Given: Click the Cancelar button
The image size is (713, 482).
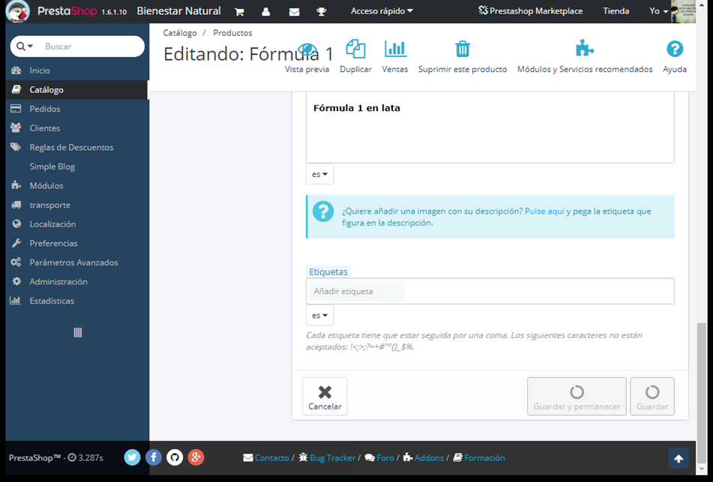Looking at the screenshot, I should click(325, 397).
